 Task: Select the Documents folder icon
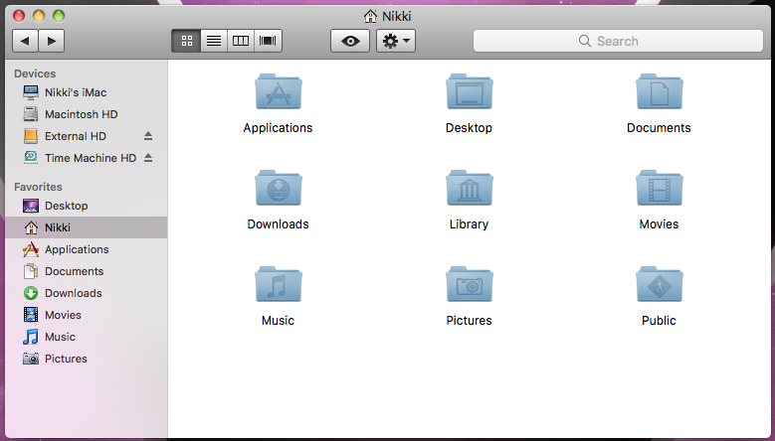660,91
